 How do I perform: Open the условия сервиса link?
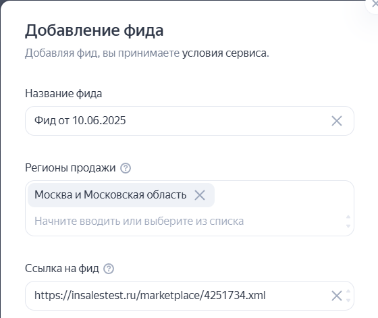[x=225, y=53]
